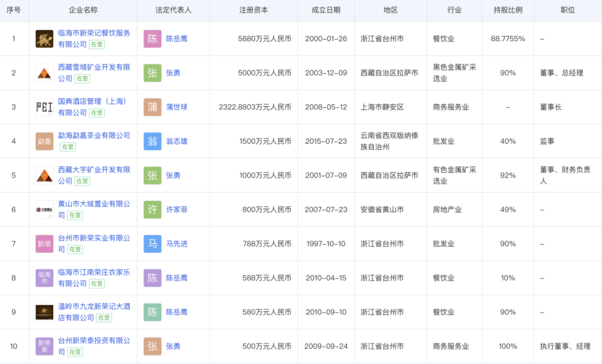Click the 新荣泰 logo in row 10
602x364 pixels.
click(x=45, y=346)
